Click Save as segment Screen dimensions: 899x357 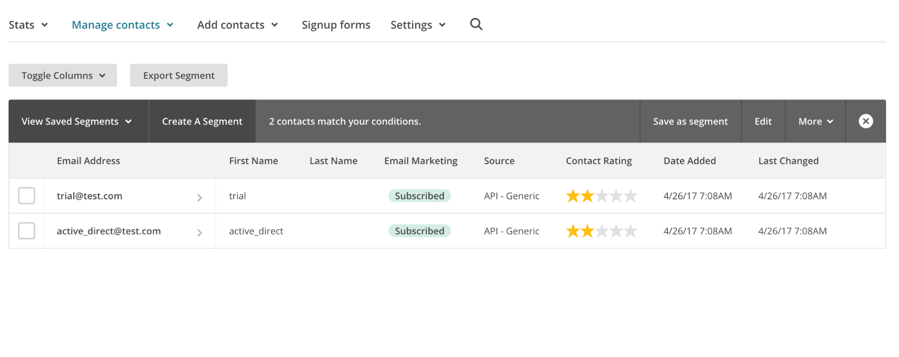click(x=690, y=122)
